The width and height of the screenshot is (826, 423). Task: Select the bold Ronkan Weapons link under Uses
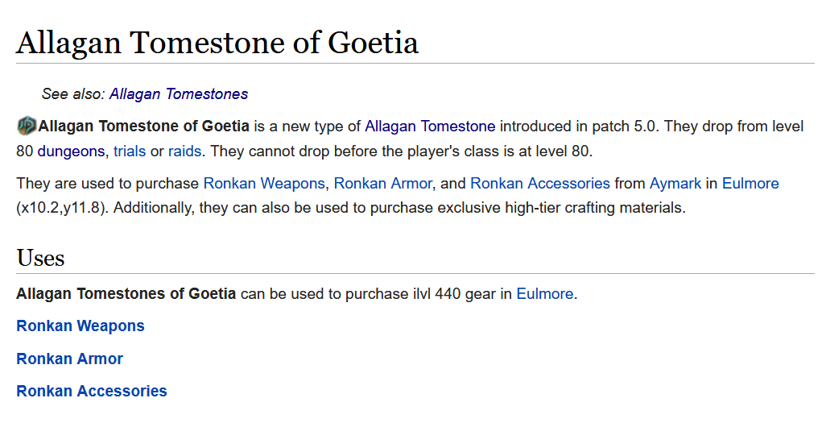(81, 326)
